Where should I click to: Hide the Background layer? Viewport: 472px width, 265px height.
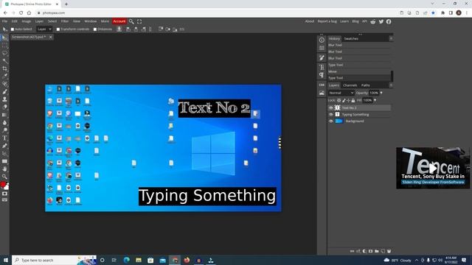click(x=331, y=121)
